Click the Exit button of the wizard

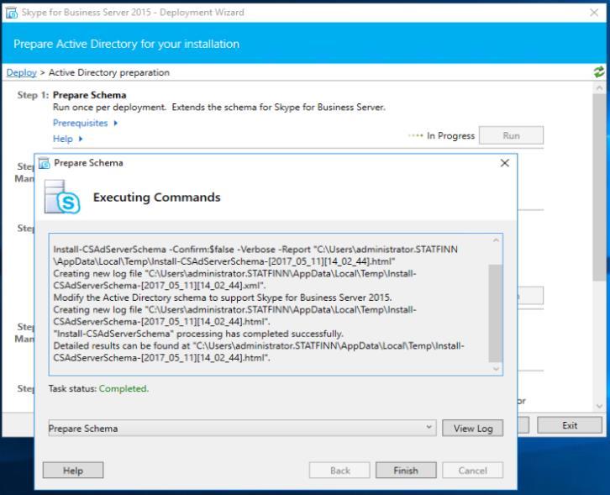point(570,425)
